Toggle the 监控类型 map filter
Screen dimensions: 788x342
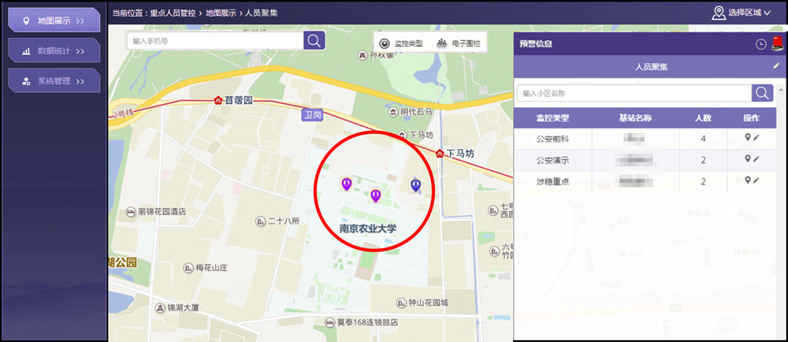coord(401,43)
